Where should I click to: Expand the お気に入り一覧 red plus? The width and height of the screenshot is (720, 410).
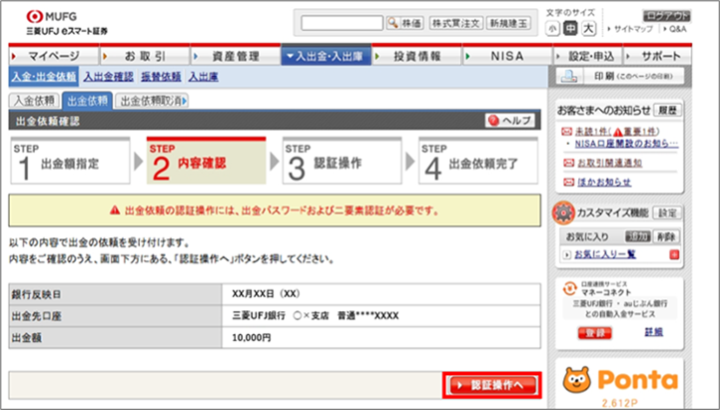pyautogui.click(x=674, y=254)
